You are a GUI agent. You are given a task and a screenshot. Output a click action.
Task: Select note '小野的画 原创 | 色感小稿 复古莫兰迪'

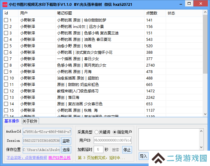88,33
